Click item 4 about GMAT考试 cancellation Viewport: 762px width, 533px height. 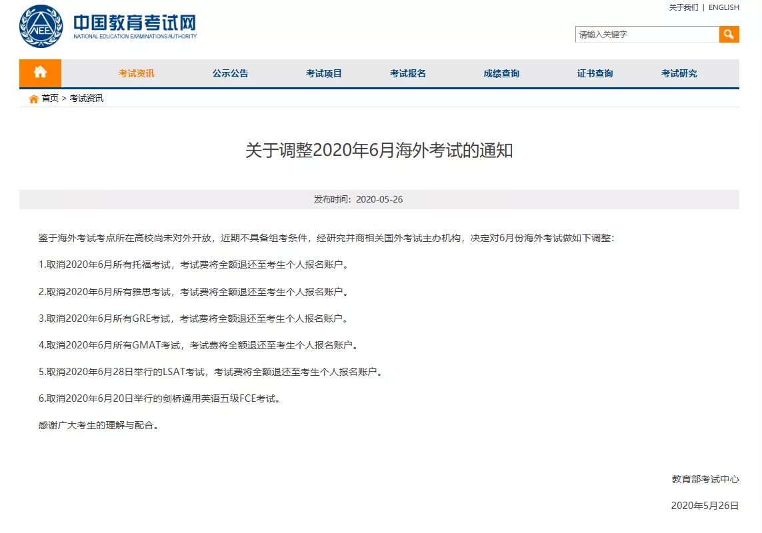(x=198, y=346)
